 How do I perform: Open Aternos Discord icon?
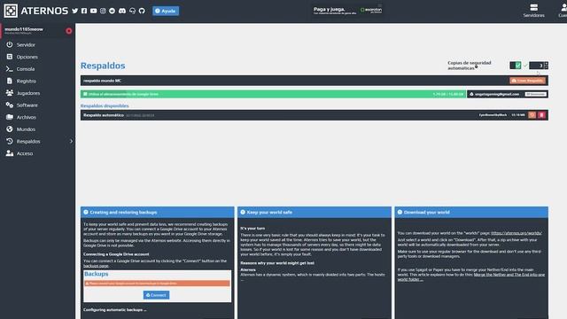coord(122,11)
